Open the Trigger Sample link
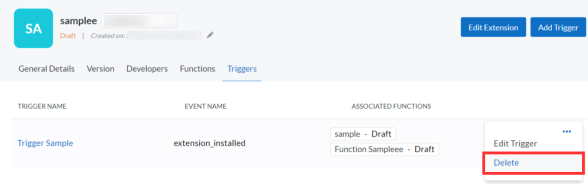The height and width of the screenshot is (184, 588). click(x=45, y=143)
